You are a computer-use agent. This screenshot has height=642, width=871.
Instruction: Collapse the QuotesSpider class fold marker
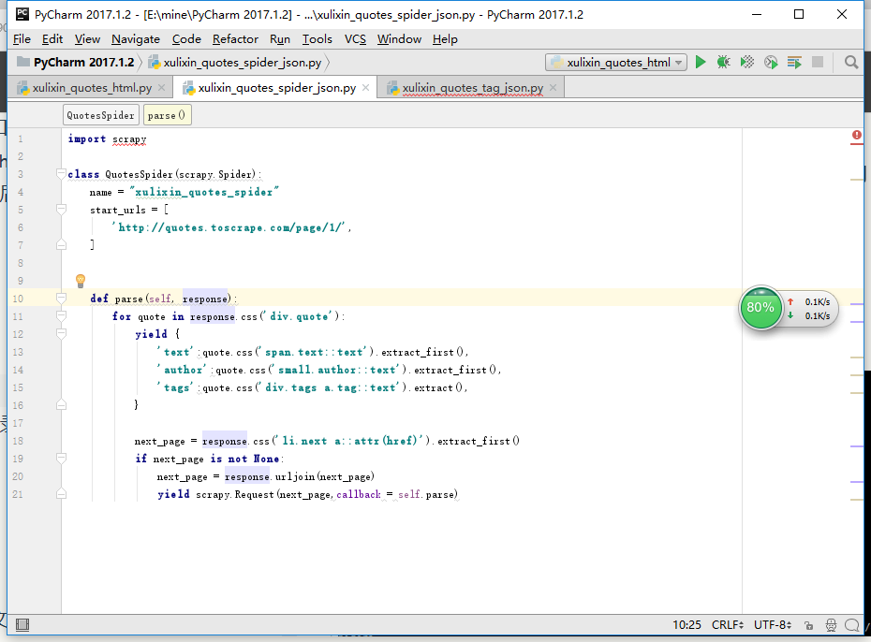(61, 174)
